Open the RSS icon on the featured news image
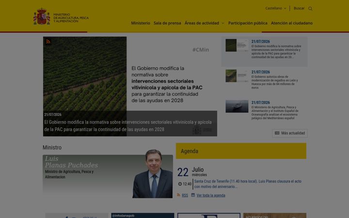The width and height of the screenshot is (349, 218). pos(48,42)
